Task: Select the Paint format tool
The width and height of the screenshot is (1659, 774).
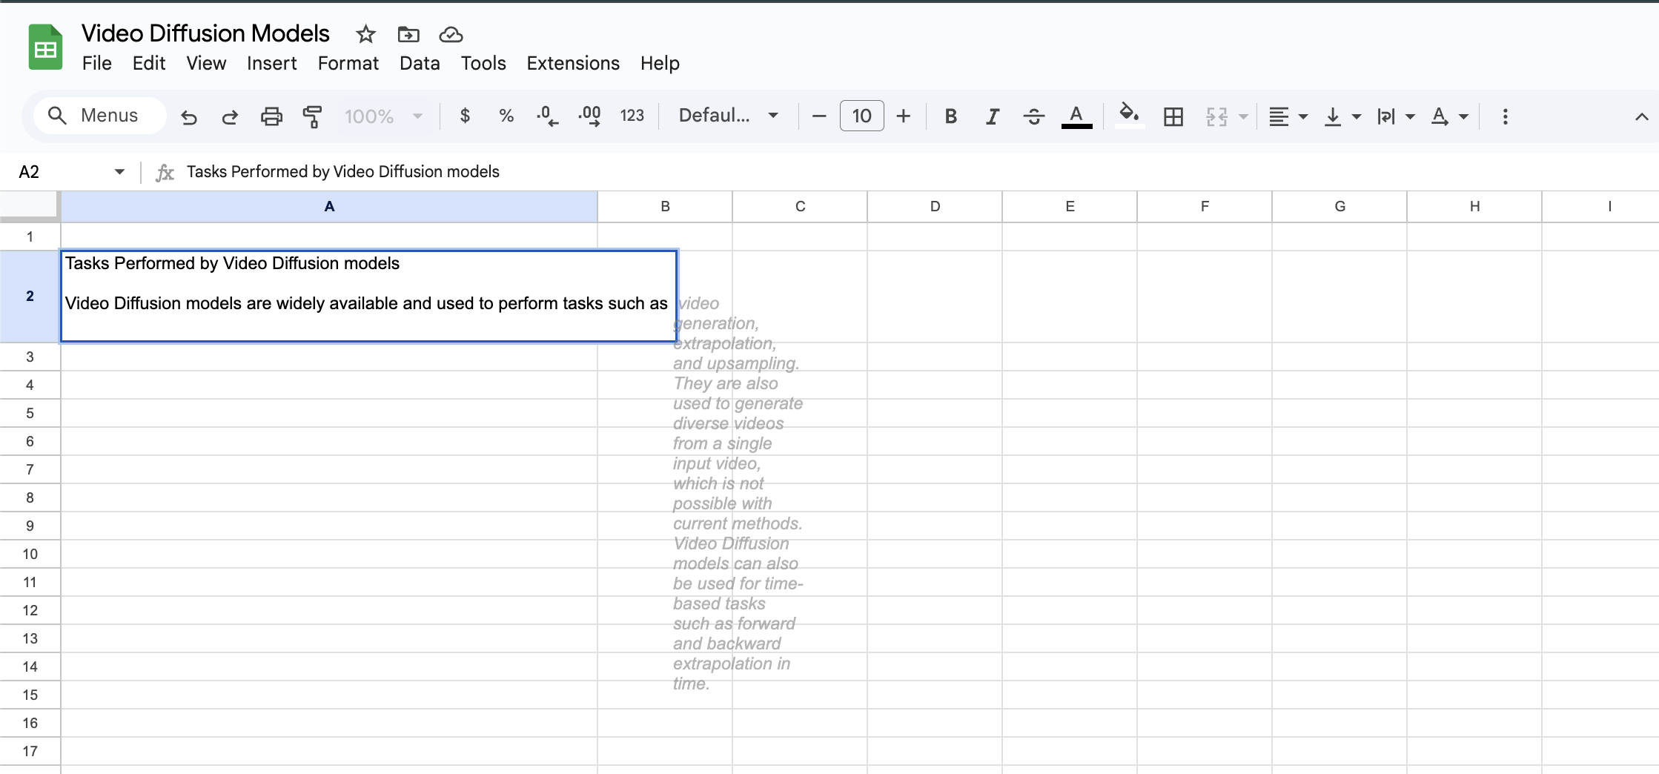Action: [x=312, y=116]
